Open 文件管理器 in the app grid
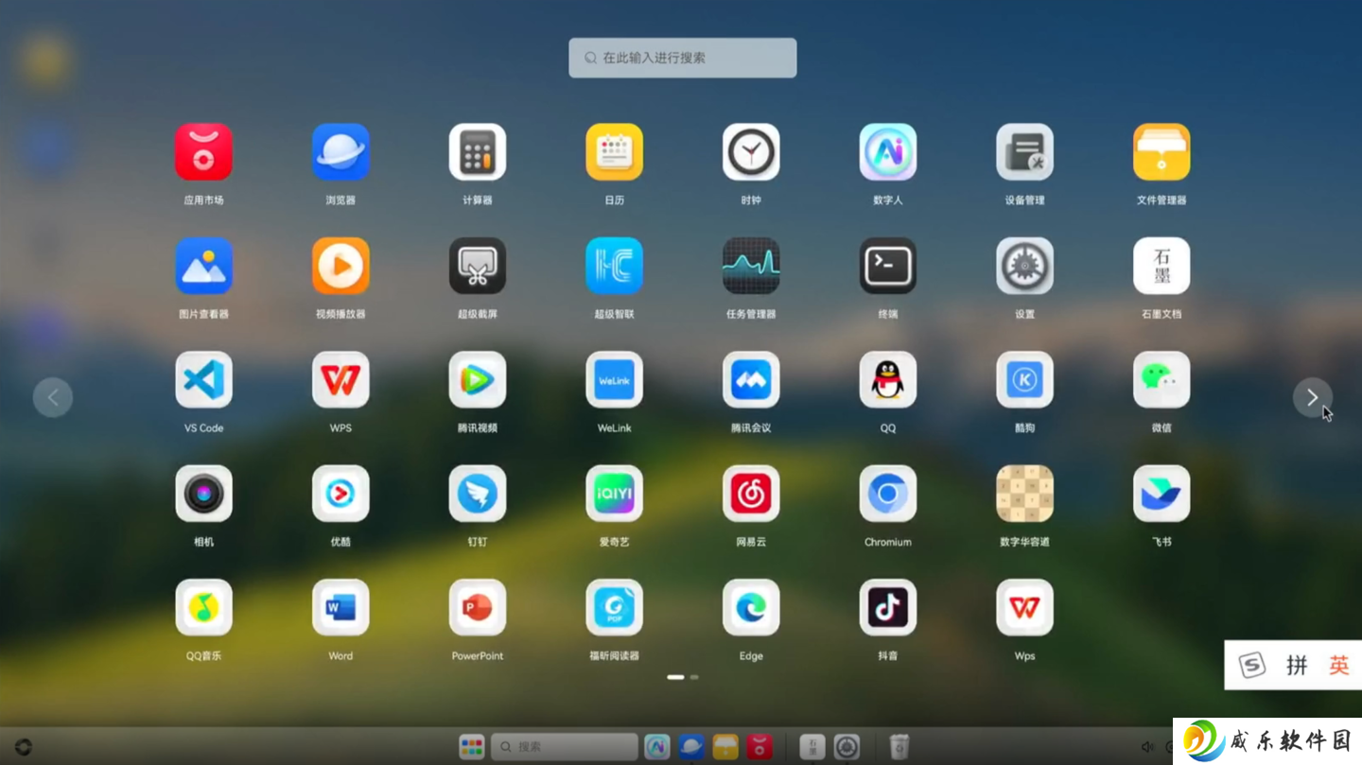This screenshot has height=765, width=1362. coord(1161,152)
